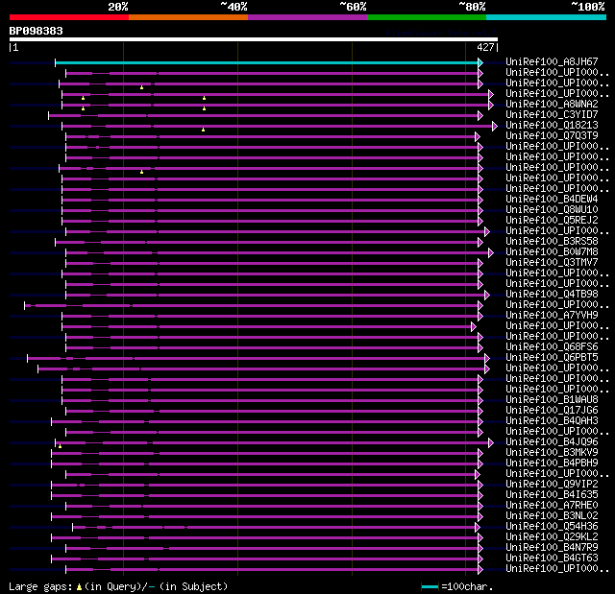Open the UniRef100_C3YID7 hit label
Image resolution: width=615 pixels, height=594 pixels.
[552, 115]
